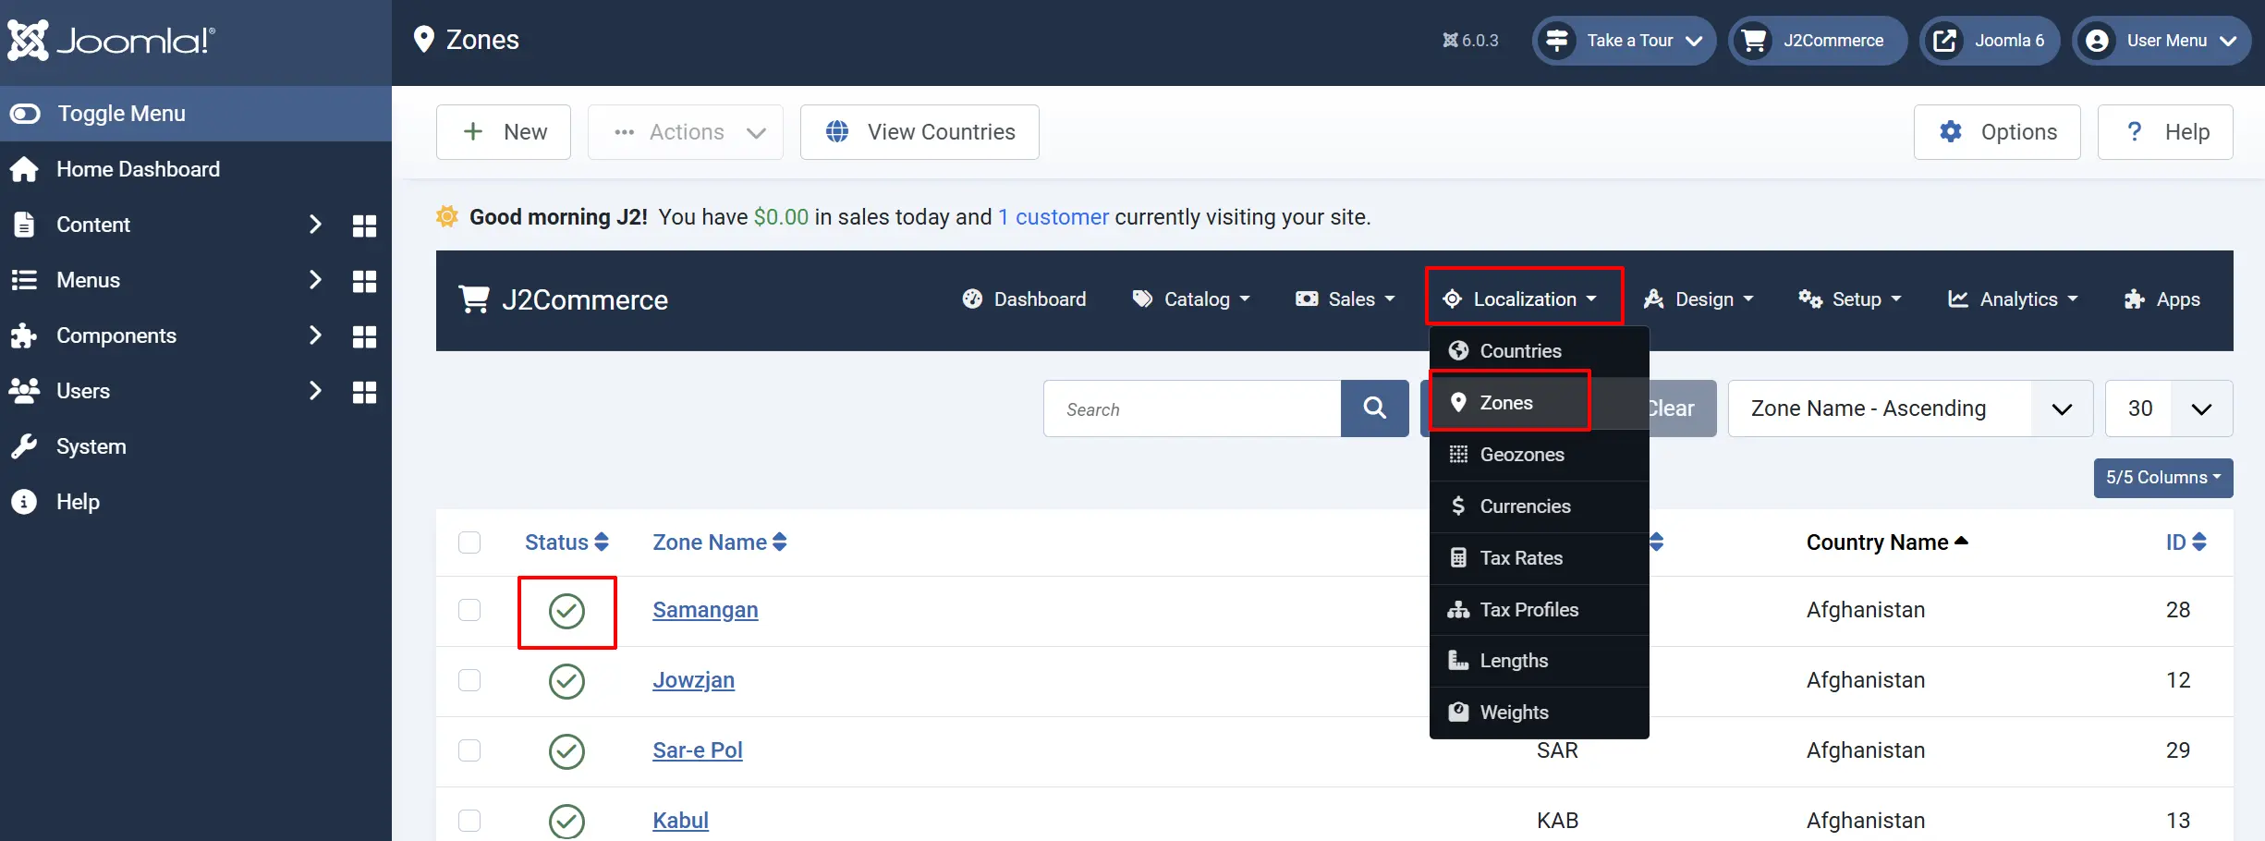This screenshot has width=2265, height=841.
Task: Open the Samangan zone link
Action: (x=705, y=610)
